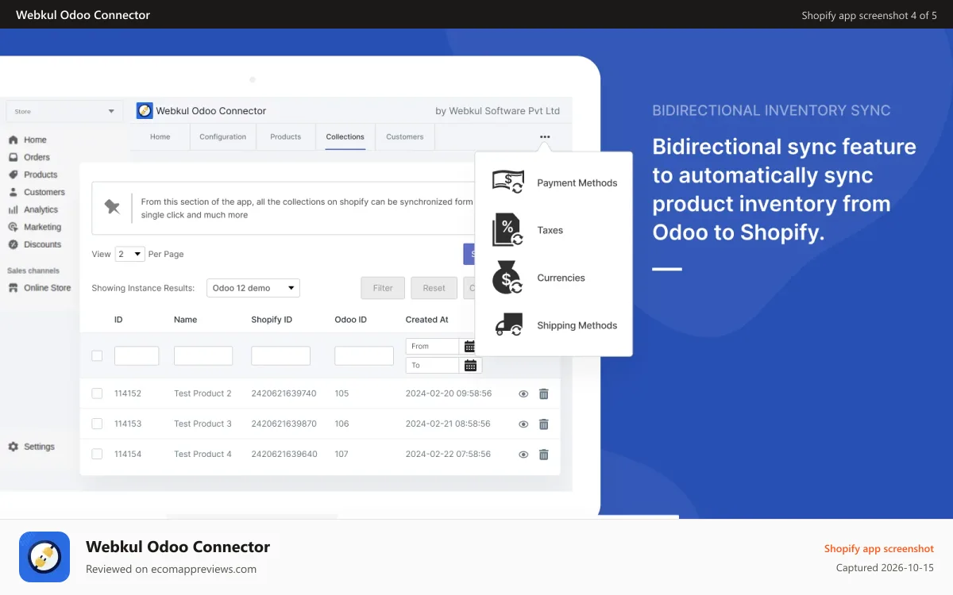Click the Created At column header
953x595 pixels.
point(427,320)
